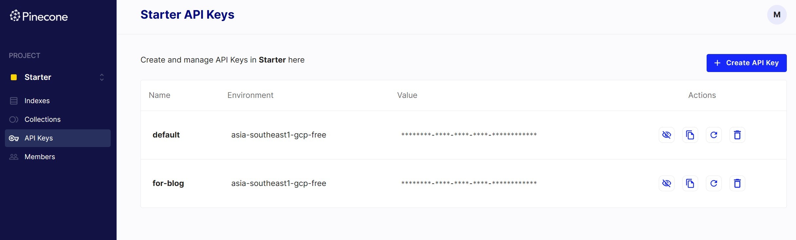Open the account avatar marked M
The height and width of the screenshot is (240, 796).
coord(777,14)
